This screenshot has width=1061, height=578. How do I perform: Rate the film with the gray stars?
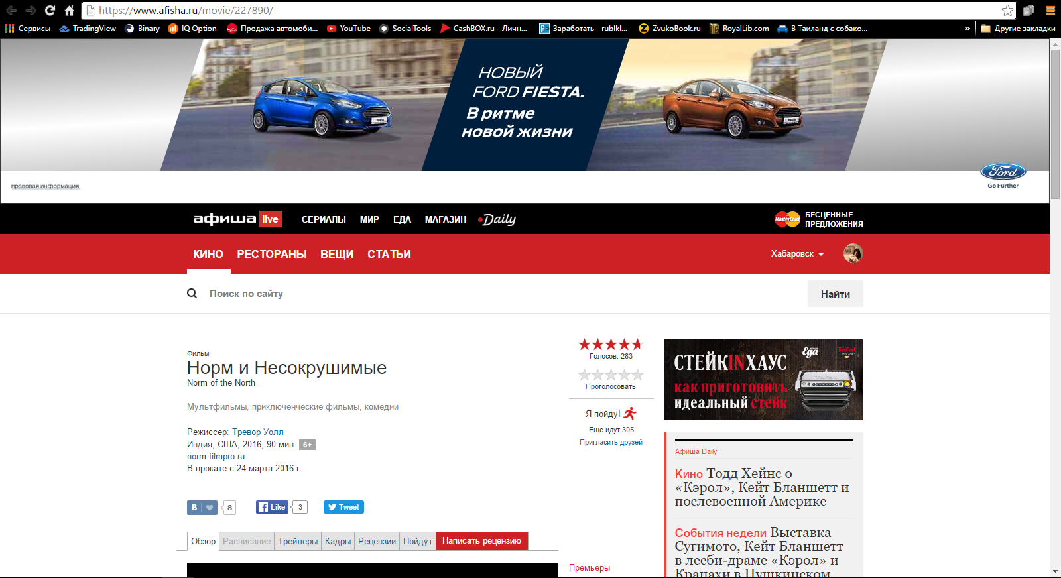point(611,375)
